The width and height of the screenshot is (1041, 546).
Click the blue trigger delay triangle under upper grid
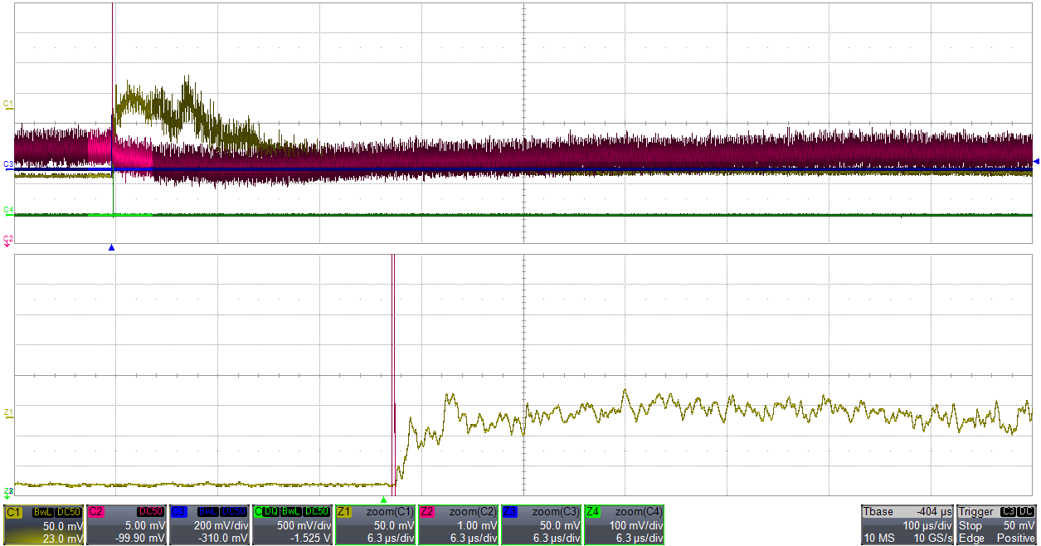(x=112, y=247)
